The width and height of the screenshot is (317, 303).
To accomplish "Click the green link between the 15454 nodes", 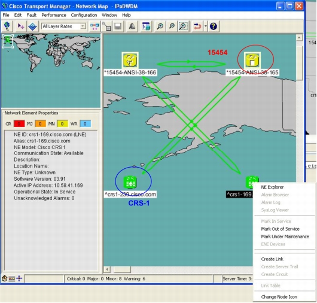I will pyautogui.click(x=191, y=64).
